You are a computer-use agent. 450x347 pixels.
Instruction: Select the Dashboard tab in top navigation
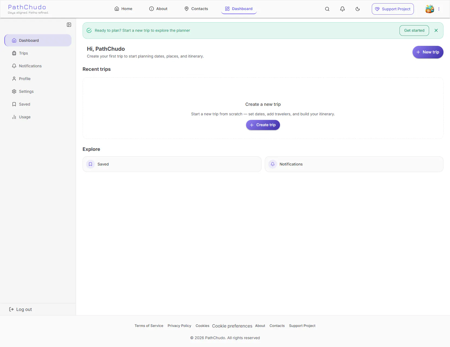(x=239, y=9)
